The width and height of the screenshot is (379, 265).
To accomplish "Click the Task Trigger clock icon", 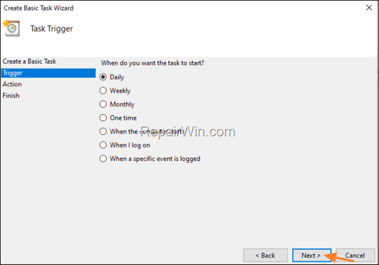I will point(11,28).
